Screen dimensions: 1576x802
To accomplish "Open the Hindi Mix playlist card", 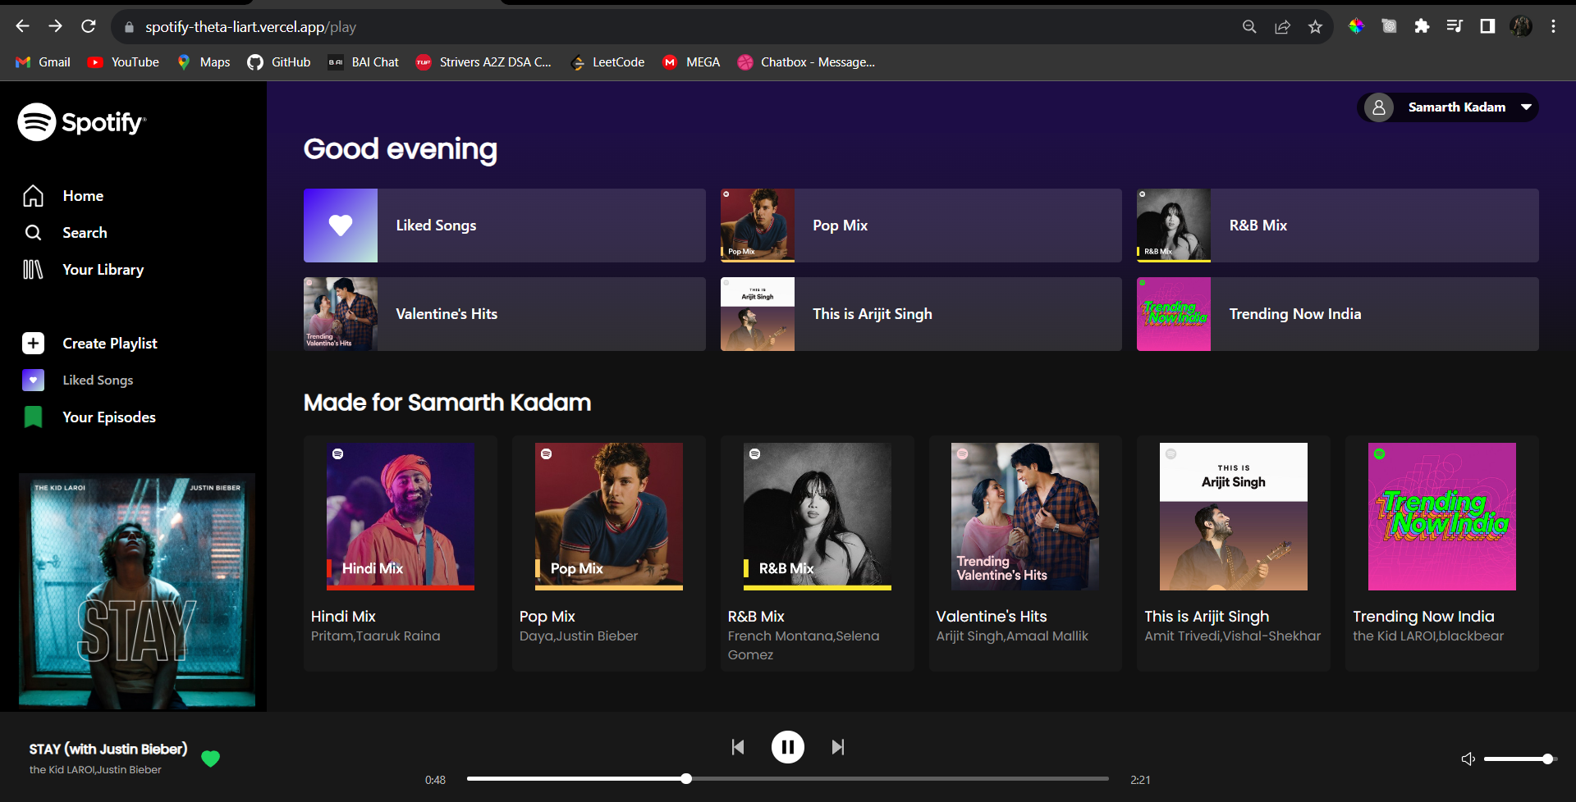I will [401, 554].
